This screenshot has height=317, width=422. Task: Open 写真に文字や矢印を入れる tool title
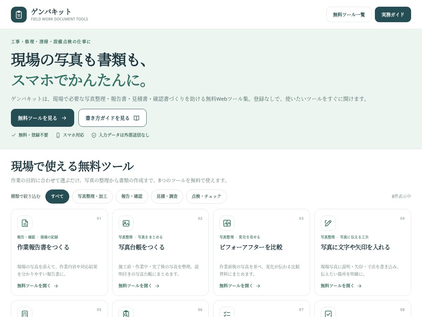355,247
